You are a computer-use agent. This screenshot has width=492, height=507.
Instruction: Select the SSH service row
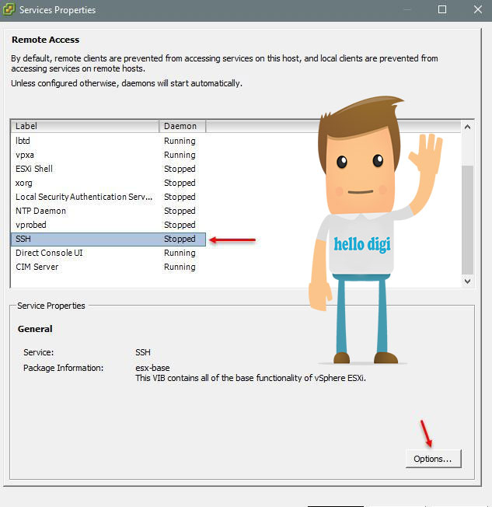pyautogui.click(x=108, y=239)
